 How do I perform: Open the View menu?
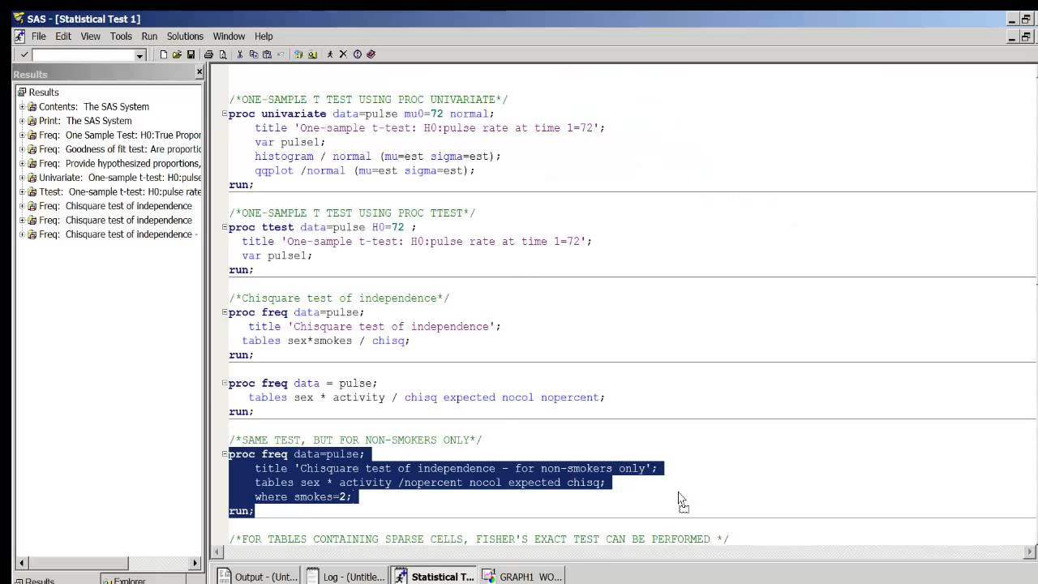click(x=91, y=36)
